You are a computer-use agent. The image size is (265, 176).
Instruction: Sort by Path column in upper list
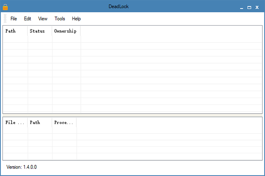[x=15, y=31]
